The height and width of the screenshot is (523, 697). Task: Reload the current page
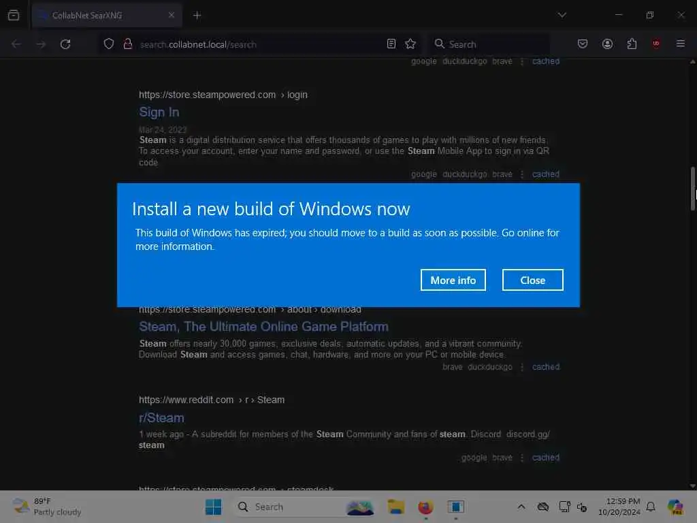(x=65, y=44)
